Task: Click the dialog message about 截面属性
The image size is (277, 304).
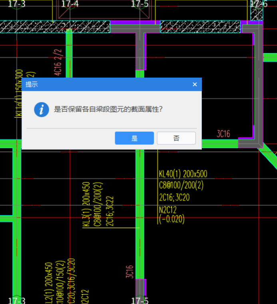Action: (x=108, y=109)
